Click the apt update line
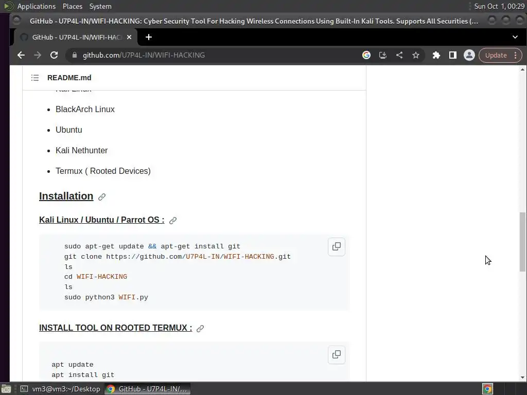Viewport: 527px width, 395px height. point(73,365)
